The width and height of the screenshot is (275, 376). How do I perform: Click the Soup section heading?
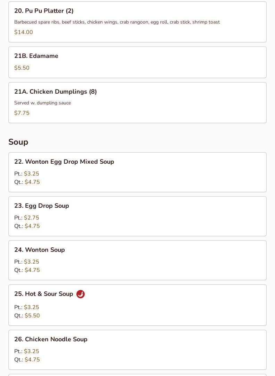(x=18, y=142)
